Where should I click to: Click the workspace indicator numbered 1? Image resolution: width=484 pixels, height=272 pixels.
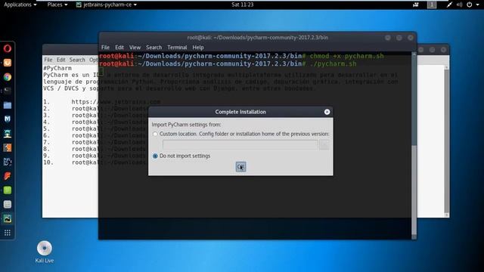(432, 5)
